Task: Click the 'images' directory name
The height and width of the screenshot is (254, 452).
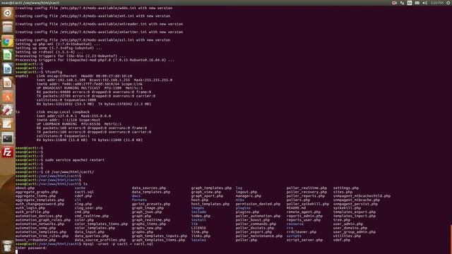Action: coord(198,207)
